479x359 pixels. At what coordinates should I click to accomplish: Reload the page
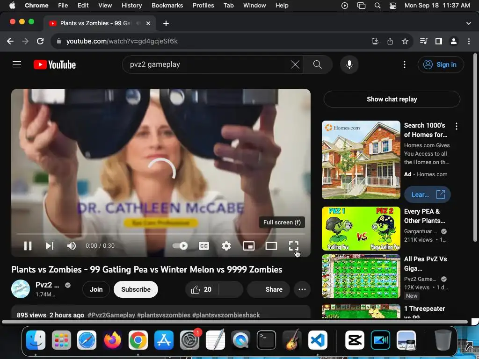click(40, 41)
